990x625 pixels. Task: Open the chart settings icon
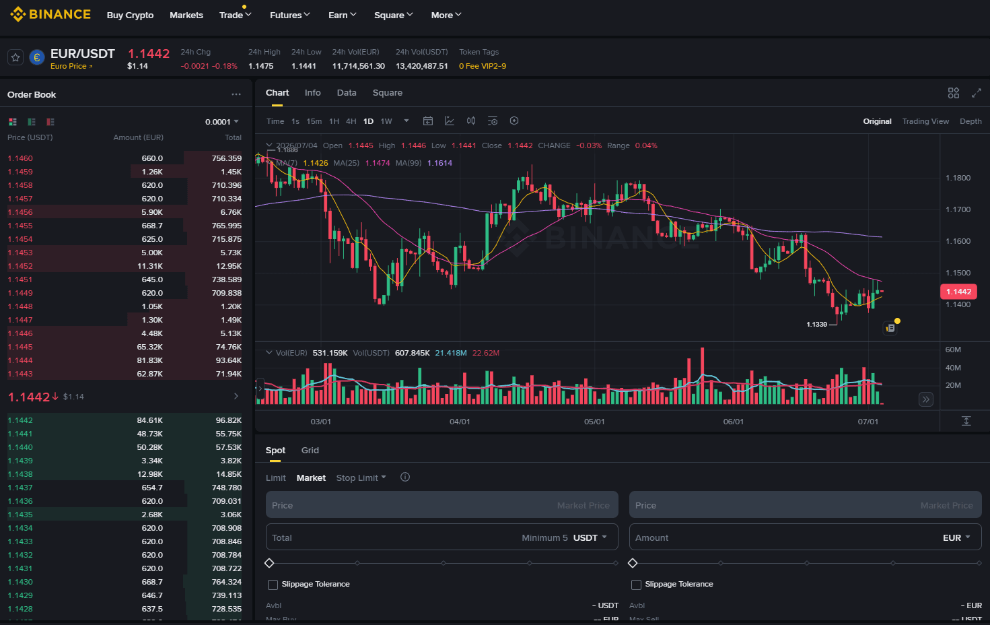(514, 121)
